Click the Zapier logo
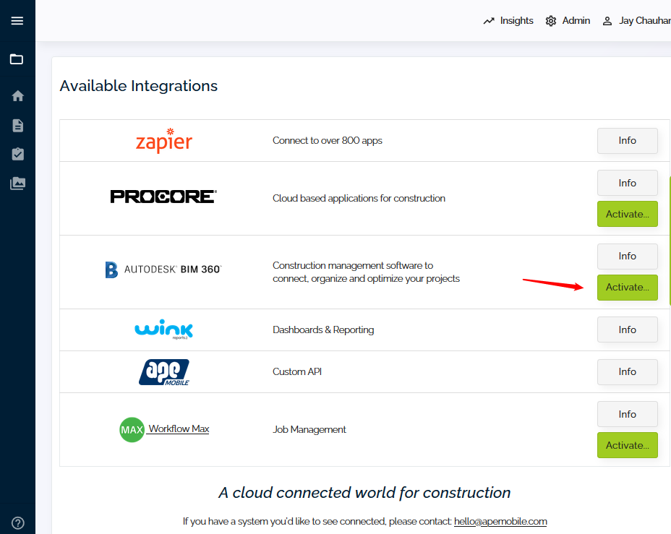The image size is (671, 534). [x=164, y=140]
